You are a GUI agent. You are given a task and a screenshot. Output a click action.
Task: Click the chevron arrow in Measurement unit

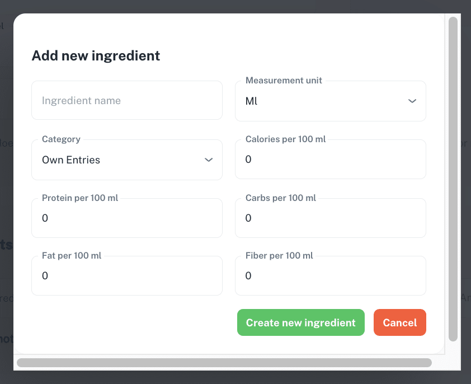(x=412, y=101)
